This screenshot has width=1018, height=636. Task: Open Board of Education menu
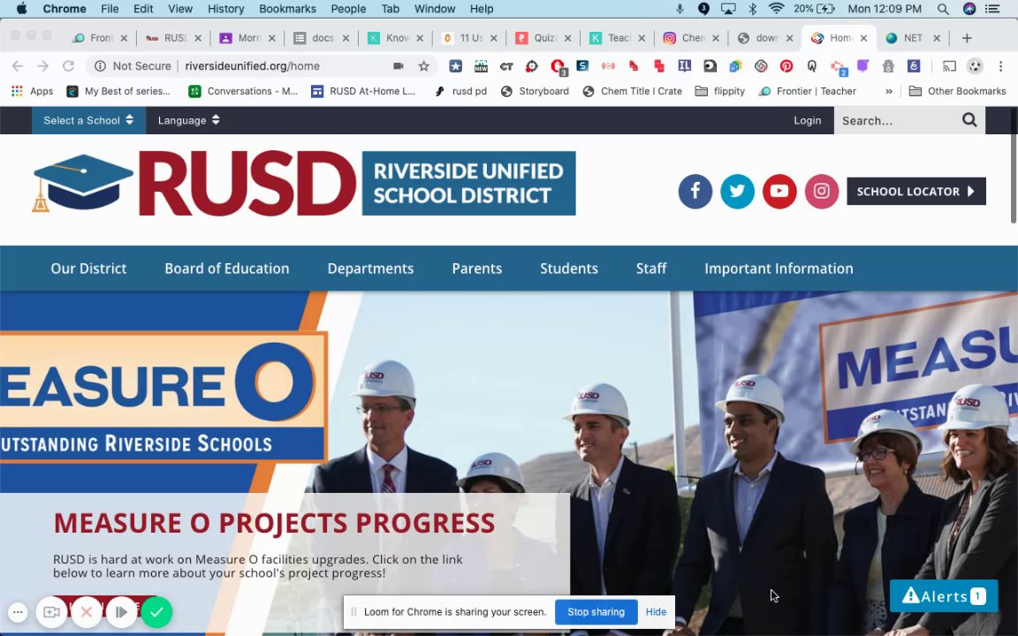(x=226, y=269)
